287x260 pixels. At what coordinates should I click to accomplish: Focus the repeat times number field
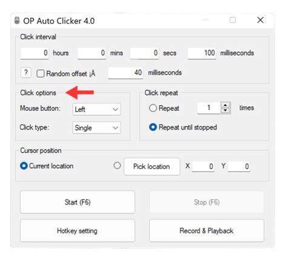click(x=209, y=108)
